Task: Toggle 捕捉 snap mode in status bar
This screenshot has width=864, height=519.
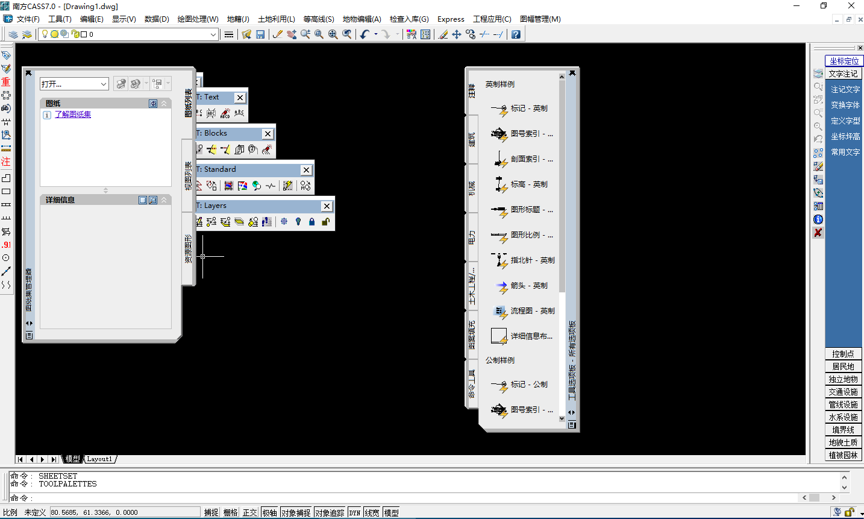Action: tap(211, 512)
